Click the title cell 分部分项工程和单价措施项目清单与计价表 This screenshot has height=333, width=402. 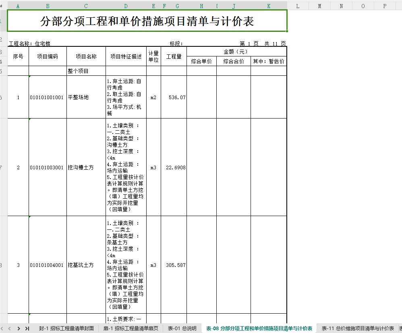click(147, 21)
